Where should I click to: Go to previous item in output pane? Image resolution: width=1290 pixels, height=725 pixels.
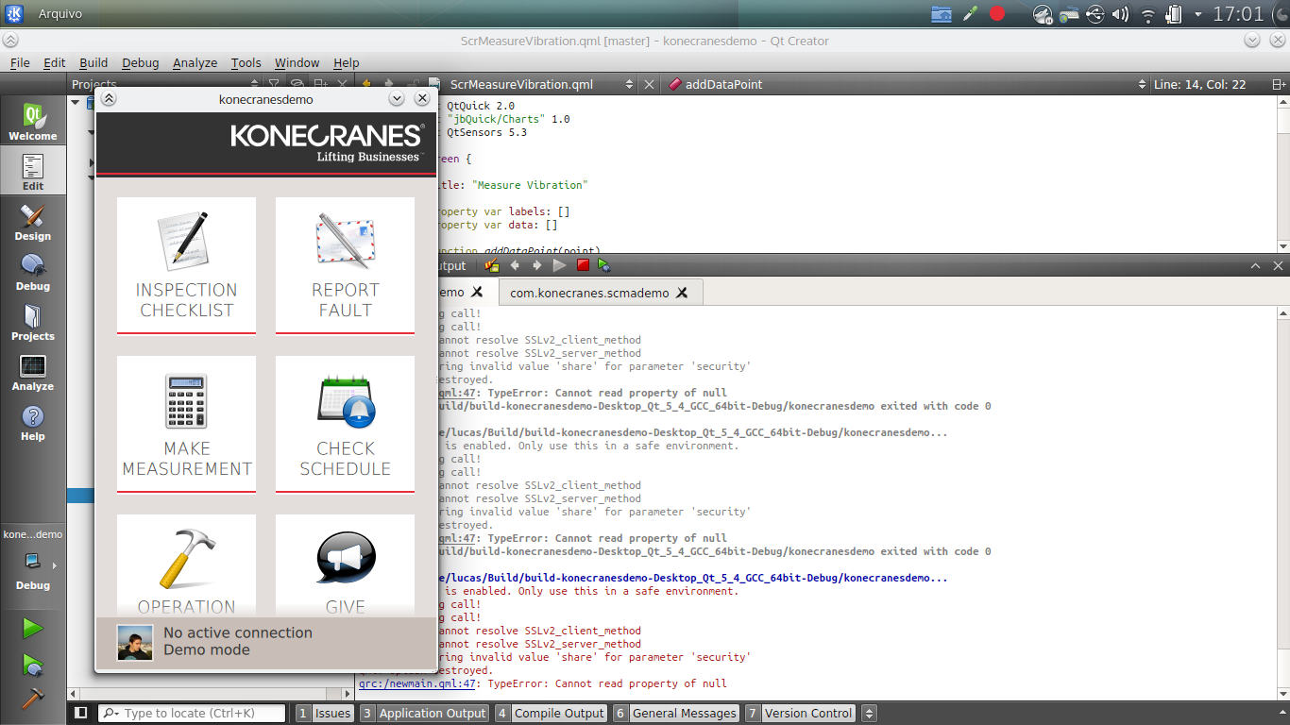[x=515, y=266]
